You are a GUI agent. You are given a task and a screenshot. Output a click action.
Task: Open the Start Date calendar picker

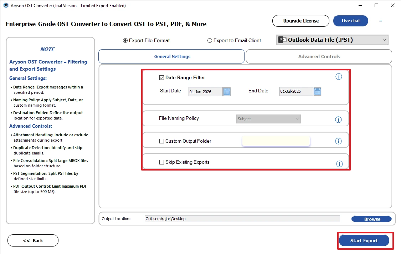pyautogui.click(x=227, y=91)
